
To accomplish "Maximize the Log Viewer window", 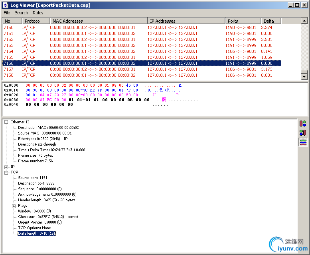I will (297, 5).
